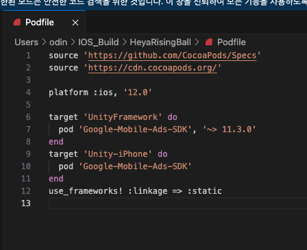
Task: Open the HeyaRisingBall breadcrumb segment
Action: 160,42
